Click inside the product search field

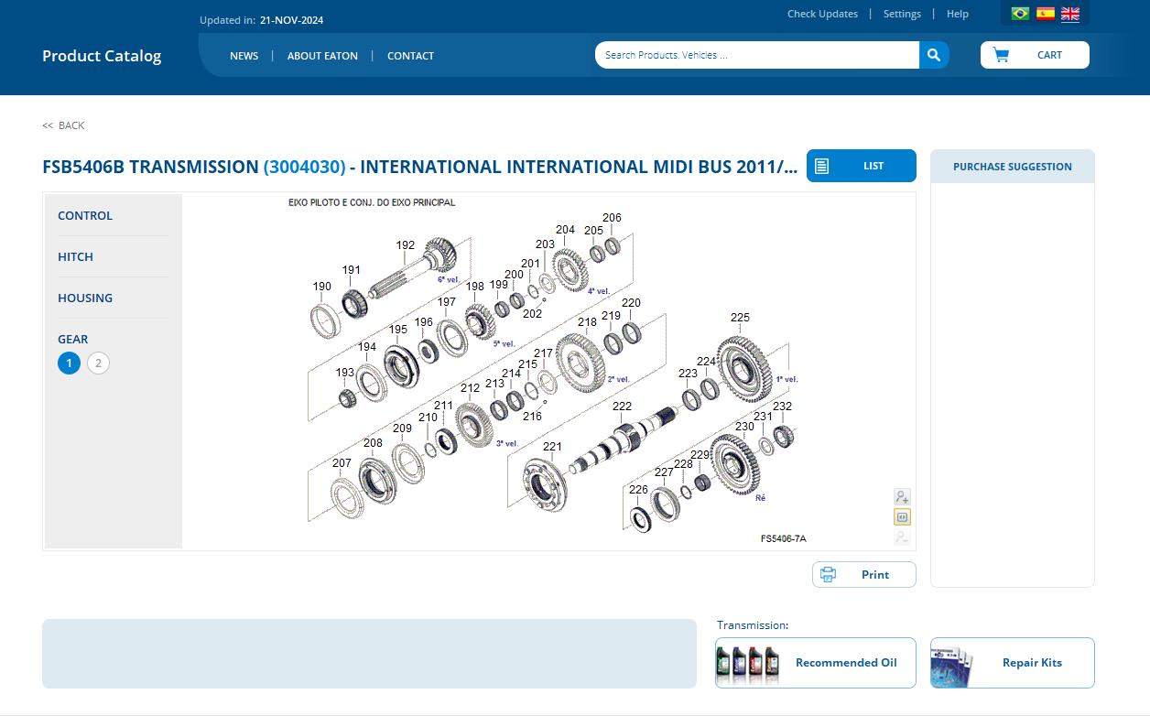756,55
